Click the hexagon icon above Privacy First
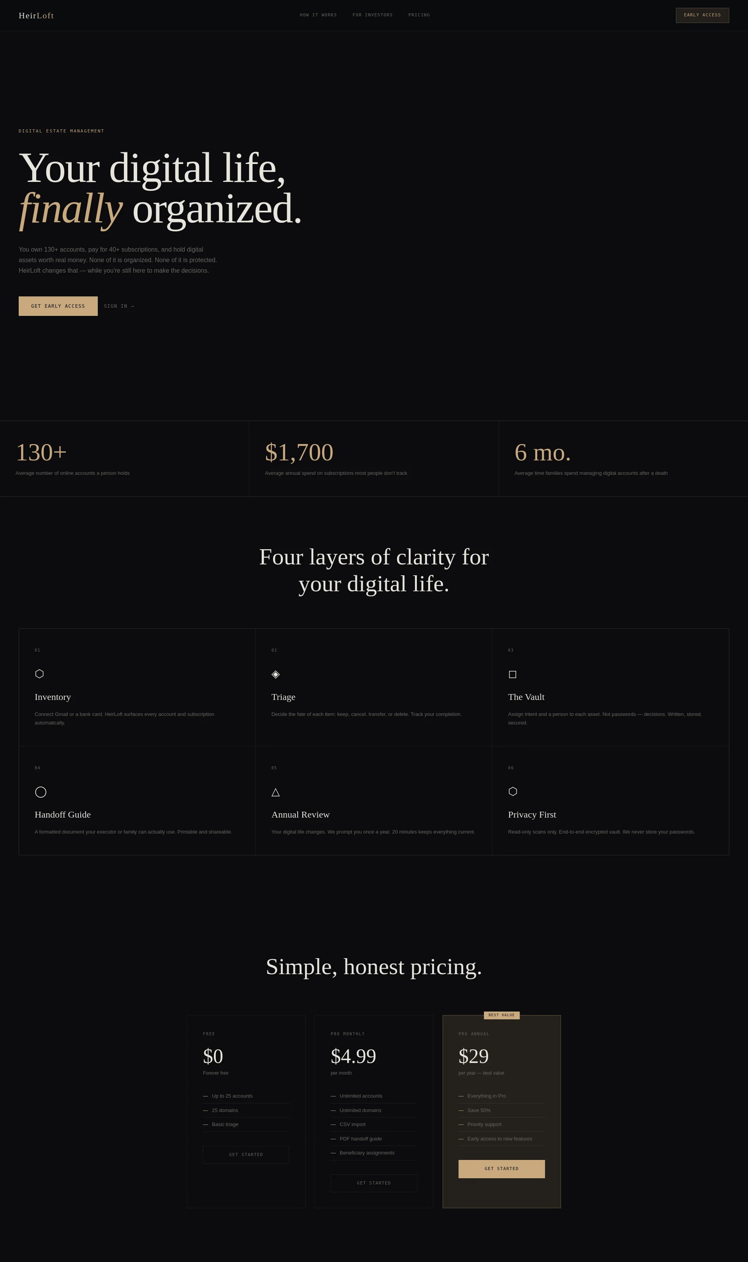The image size is (748, 1262). click(x=513, y=791)
